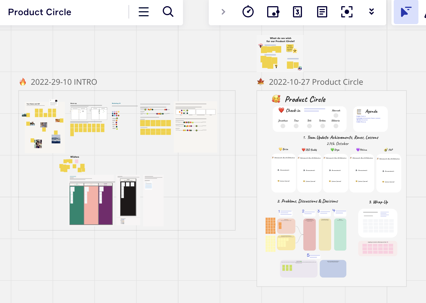Image resolution: width=426 pixels, height=303 pixels.
Task: Select the purple column in colored board
Action: pos(106,205)
